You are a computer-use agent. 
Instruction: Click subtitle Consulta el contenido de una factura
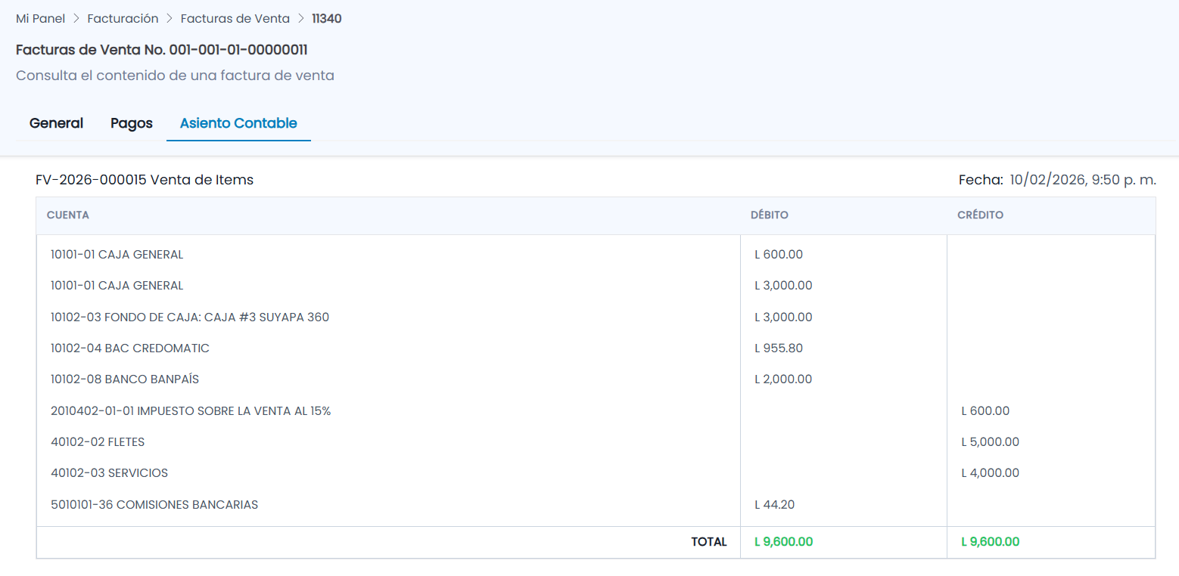[175, 76]
